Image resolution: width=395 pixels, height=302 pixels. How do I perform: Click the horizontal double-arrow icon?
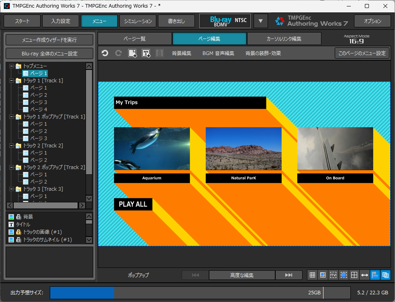click(364, 275)
